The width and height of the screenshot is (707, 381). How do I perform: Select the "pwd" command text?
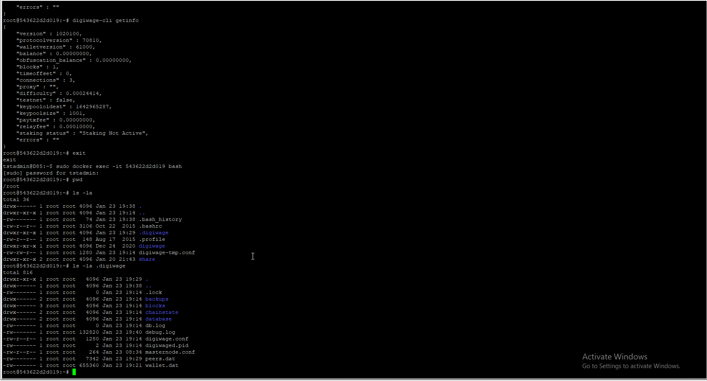[x=77, y=180]
